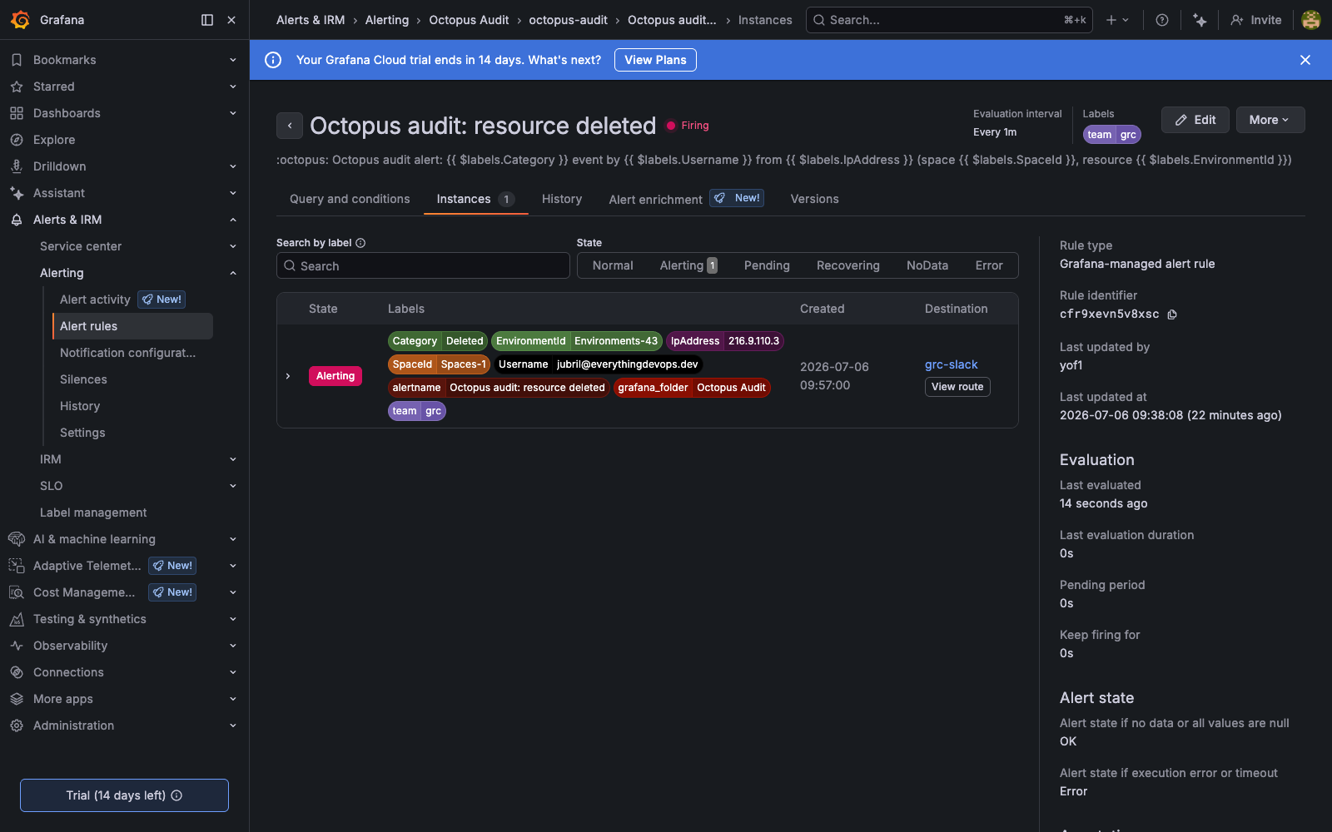Click the Invite button

(1256, 20)
